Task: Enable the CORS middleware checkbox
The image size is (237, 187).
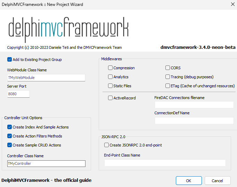Action: 167,68
